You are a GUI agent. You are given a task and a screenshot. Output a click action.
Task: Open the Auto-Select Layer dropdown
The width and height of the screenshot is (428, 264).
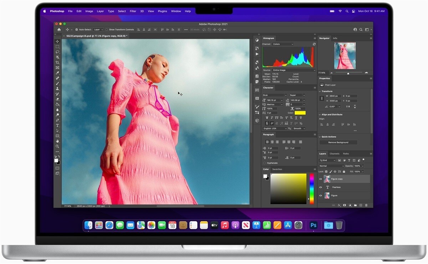click(x=98, y=30)
